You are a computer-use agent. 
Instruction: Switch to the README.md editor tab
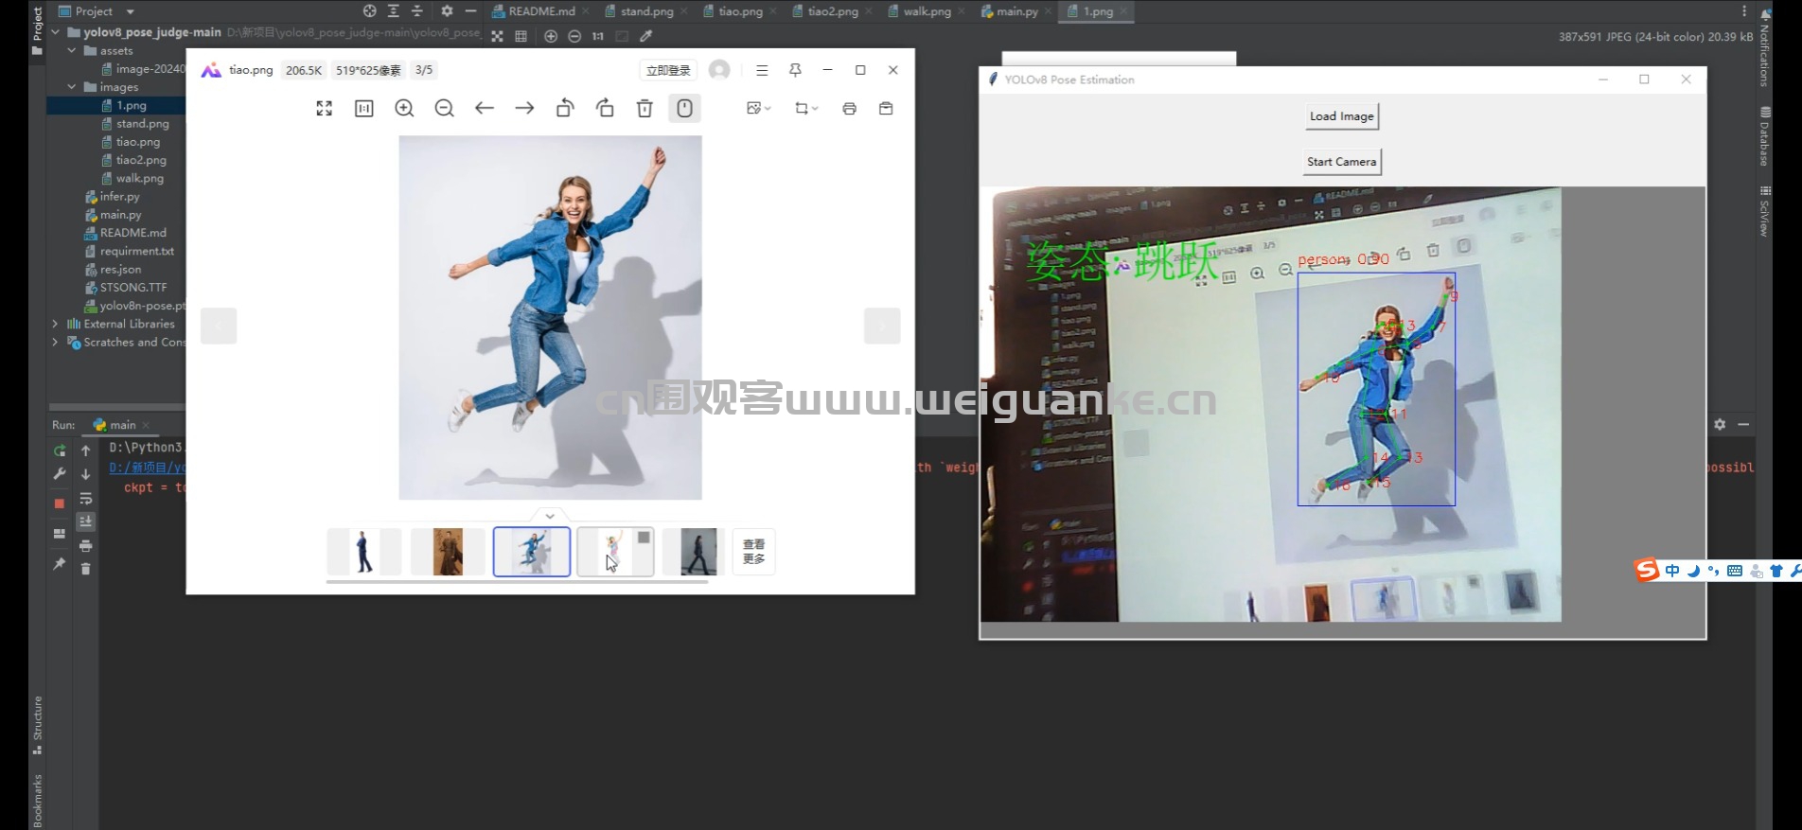[x=540, y=11]
